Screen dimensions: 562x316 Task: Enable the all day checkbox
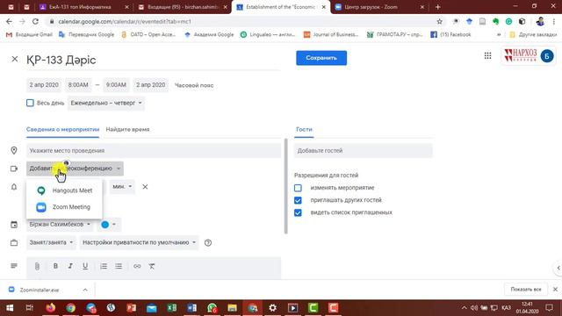click(x=30, y=104)
